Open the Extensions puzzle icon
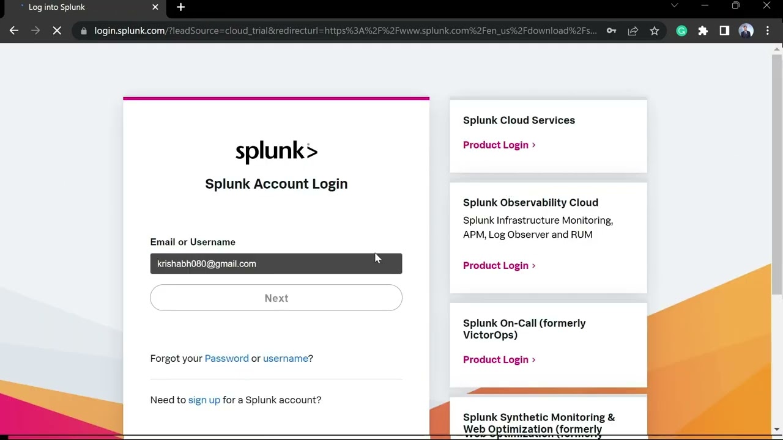 coord(703,31)
